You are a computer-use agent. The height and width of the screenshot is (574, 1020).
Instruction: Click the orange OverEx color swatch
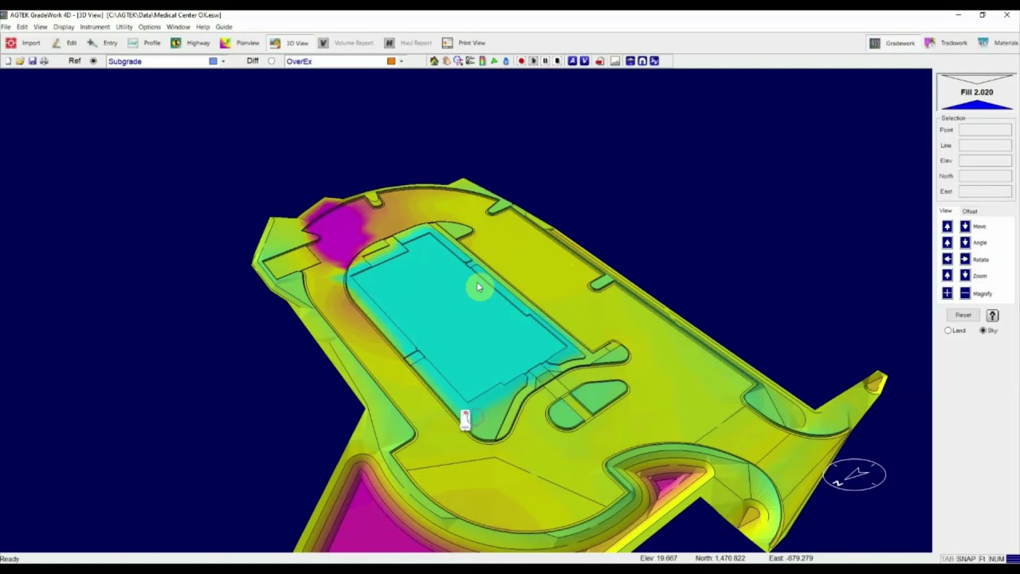(391, 61)
